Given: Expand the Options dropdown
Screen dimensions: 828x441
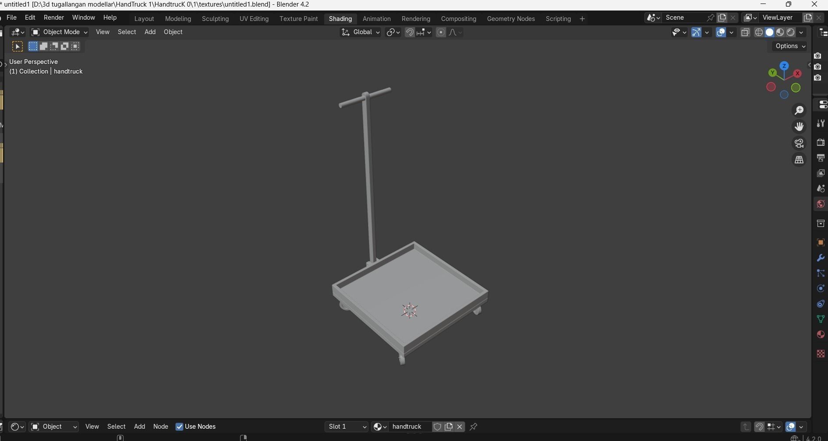Looking at the screenshot, I should [x=790, y=46].
